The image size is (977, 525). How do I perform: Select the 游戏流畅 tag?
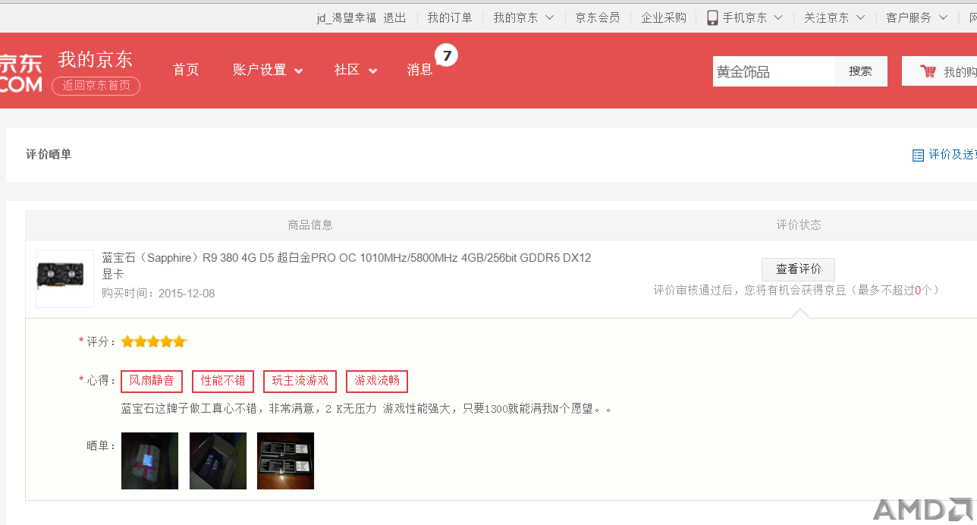pos(377,381)
